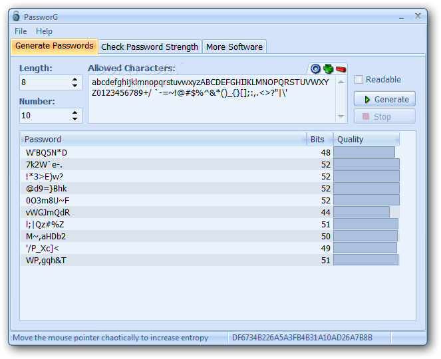The image size is (441, 359).
Task: Click the Quality column header
Action: tap(367, 139)
